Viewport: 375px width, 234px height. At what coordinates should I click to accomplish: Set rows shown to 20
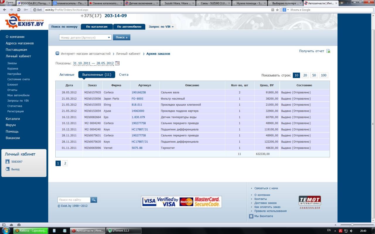[305, 75]
